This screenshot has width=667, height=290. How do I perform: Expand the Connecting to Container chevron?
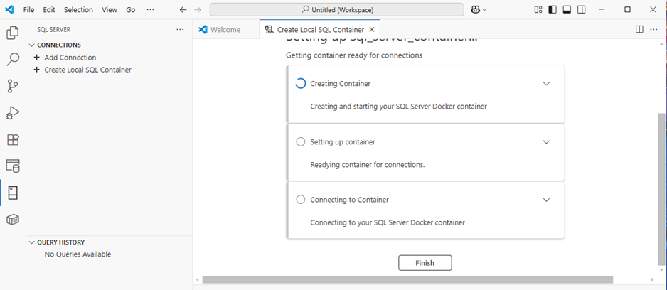[x=546, y=200]
